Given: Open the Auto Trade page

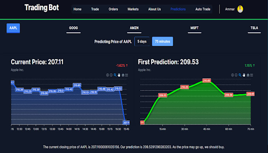Looking at the screenshot, I should (x=203, y=9).
